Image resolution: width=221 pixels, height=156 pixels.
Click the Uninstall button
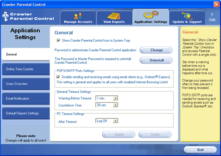click(156, 60)
